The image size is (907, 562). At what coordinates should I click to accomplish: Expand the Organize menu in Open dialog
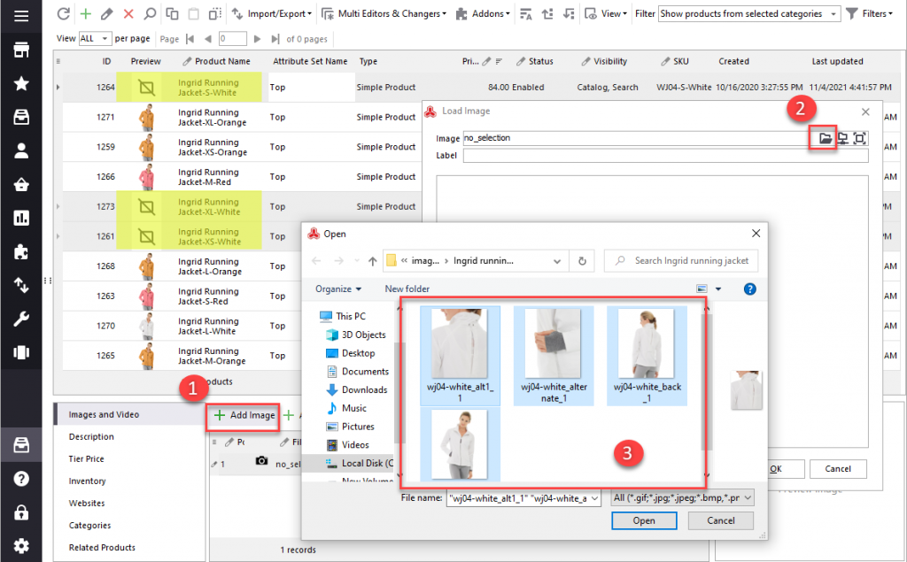[x=338, y=289]
